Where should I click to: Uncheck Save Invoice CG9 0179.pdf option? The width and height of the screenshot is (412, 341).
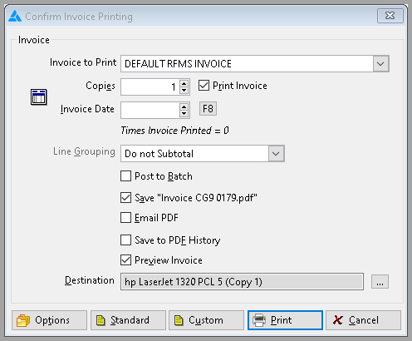click(125, 198)
